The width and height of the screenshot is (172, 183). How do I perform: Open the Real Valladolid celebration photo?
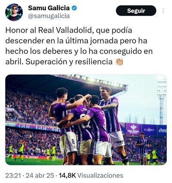pos(86,120)
